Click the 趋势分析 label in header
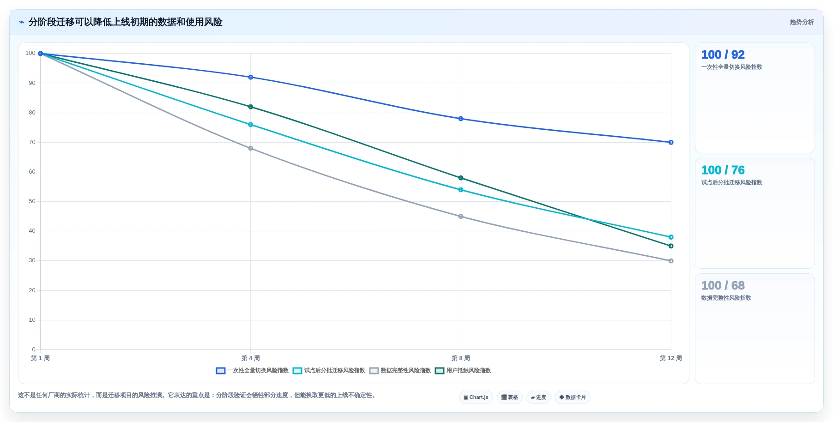 click(802, 22)
